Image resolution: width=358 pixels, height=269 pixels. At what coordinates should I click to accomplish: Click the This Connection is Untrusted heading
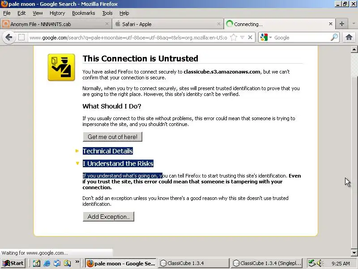click(140, 59)
